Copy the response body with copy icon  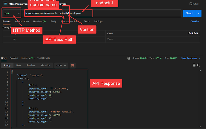[x=194, y=65]
